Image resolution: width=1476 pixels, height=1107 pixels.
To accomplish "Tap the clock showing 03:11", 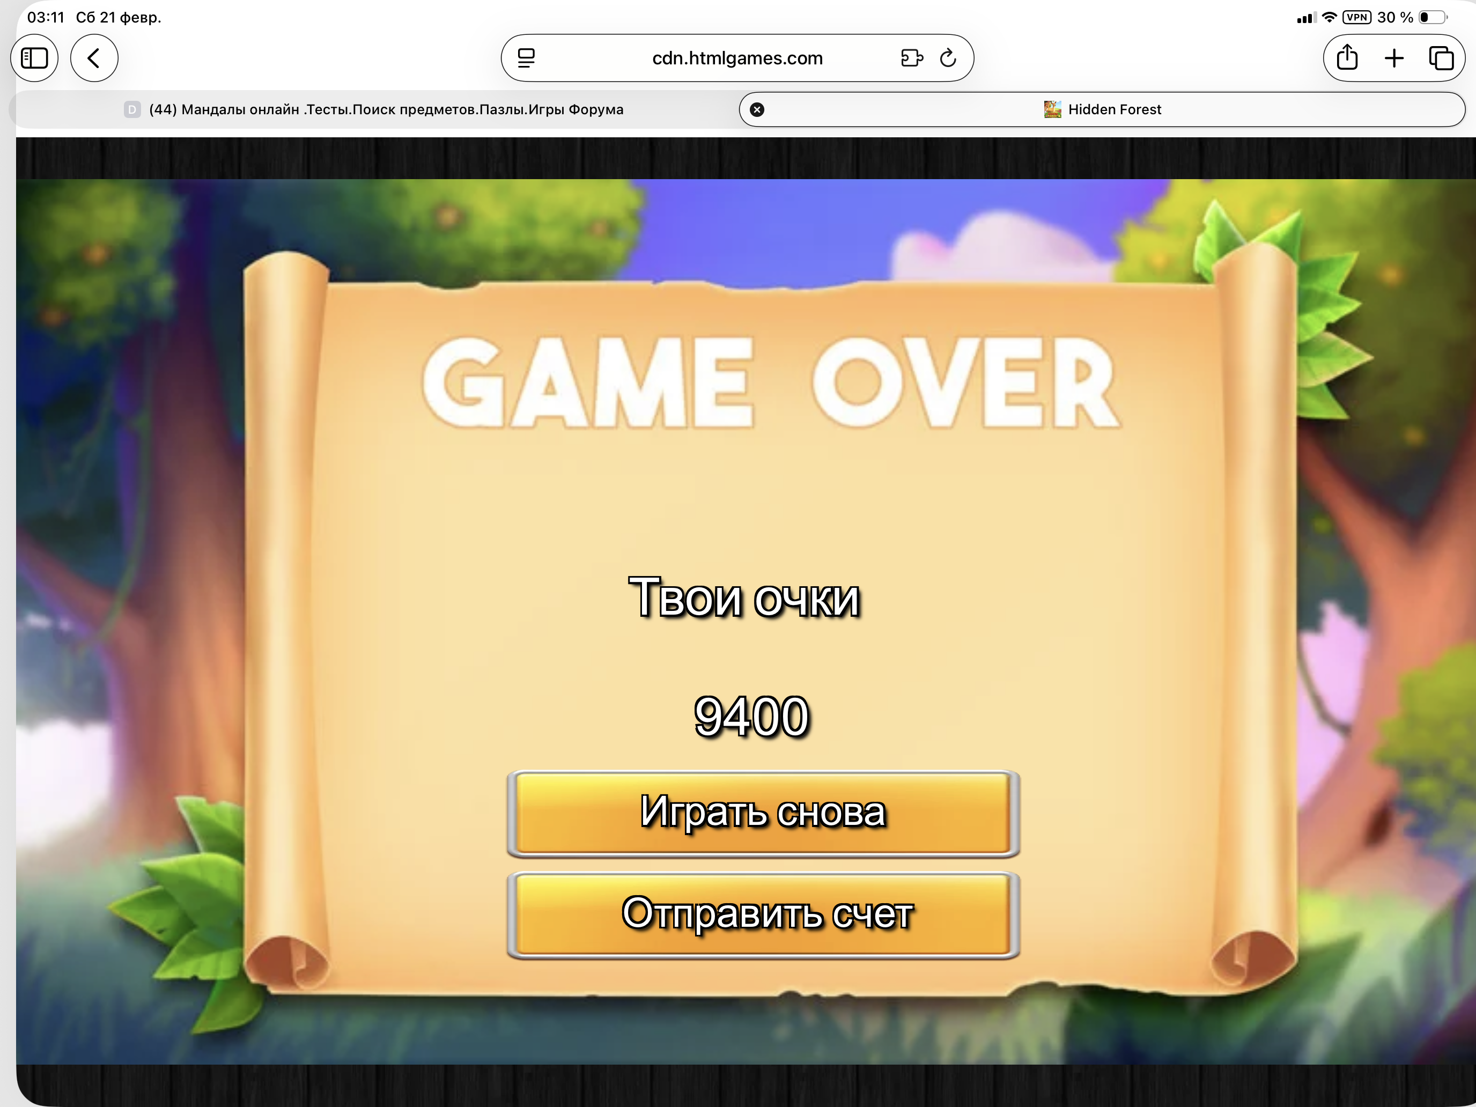I will click(x=46, y=17).
